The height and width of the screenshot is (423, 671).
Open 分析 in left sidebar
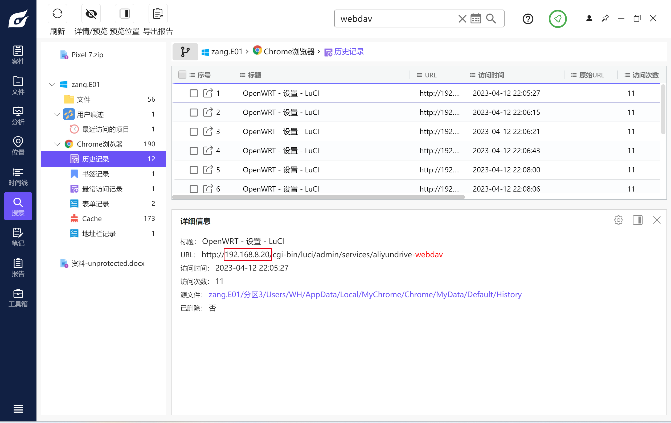coord(18,115)
